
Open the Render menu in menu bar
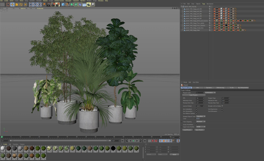click(x=45, y=1)
